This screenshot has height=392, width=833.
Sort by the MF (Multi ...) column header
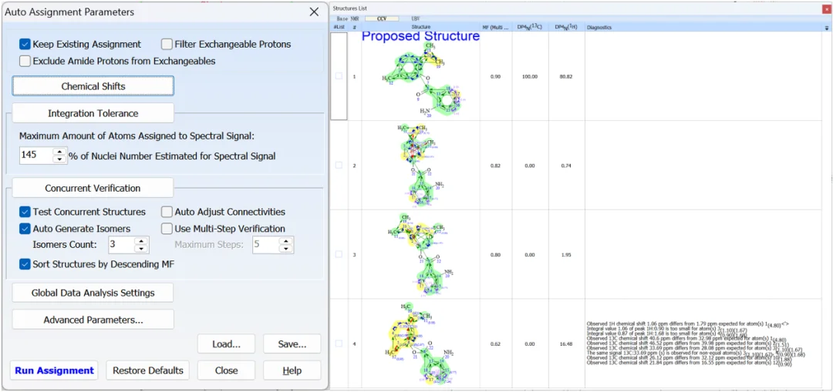click(496, 27)
